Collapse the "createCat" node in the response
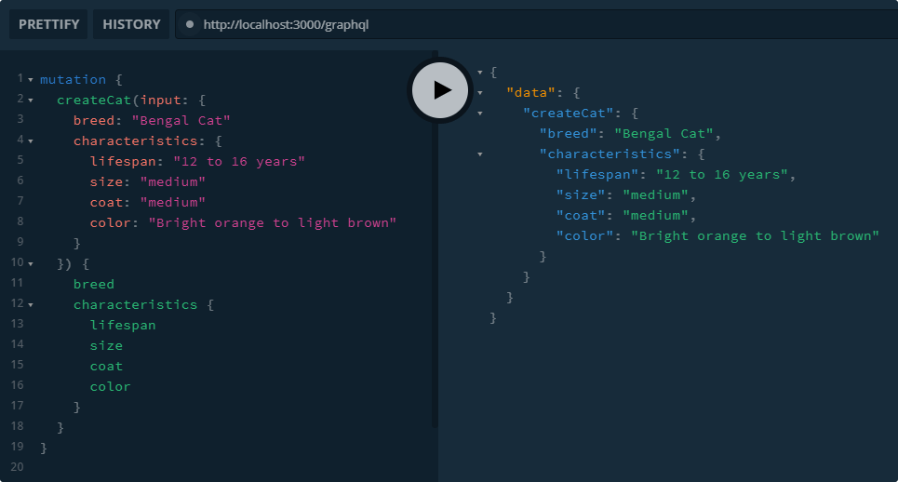 point(480,114)
